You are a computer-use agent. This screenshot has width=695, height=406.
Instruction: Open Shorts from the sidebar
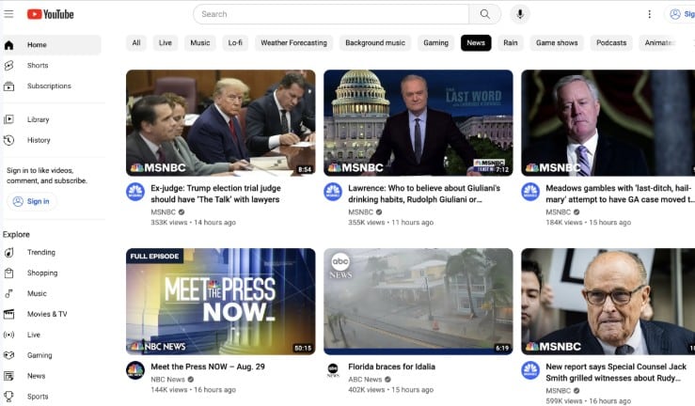click(x=38, y=66)
